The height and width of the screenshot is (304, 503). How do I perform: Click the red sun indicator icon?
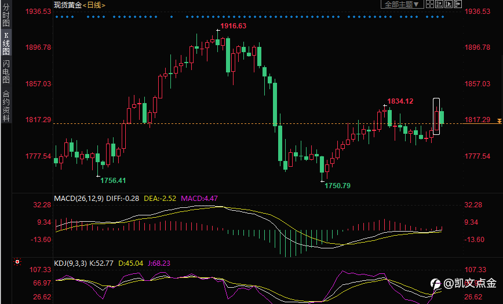click(x=17, y=262)
